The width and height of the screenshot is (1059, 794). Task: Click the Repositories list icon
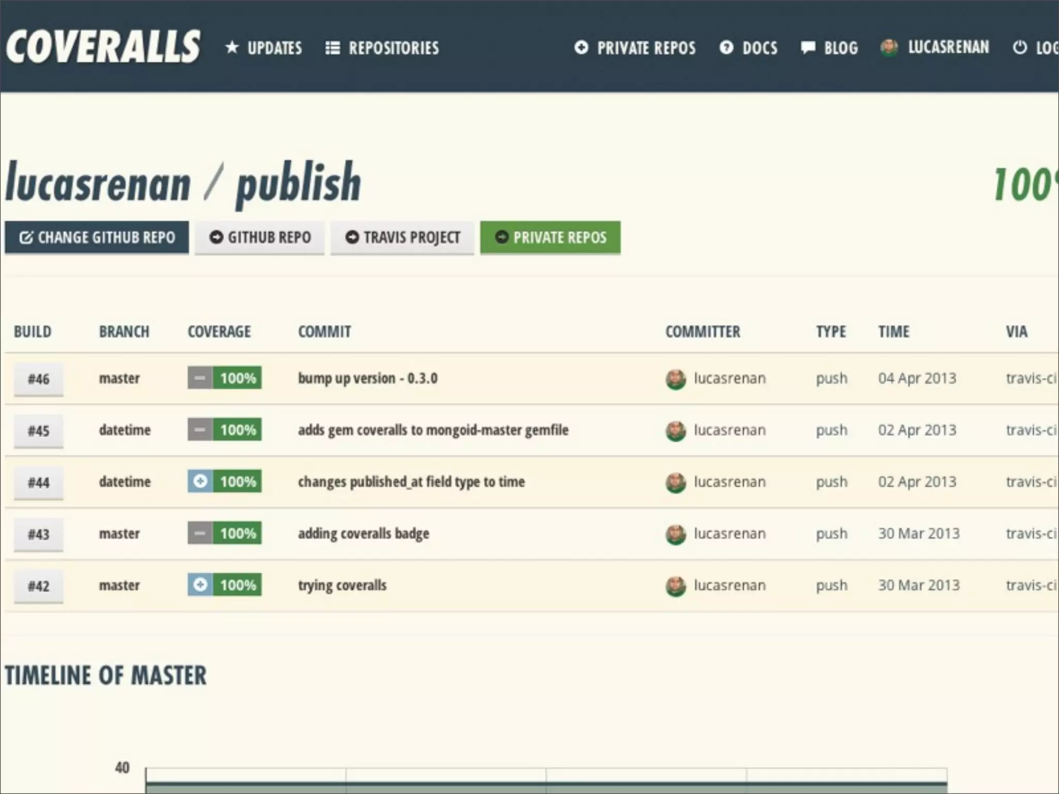click(x=332, y=48)
